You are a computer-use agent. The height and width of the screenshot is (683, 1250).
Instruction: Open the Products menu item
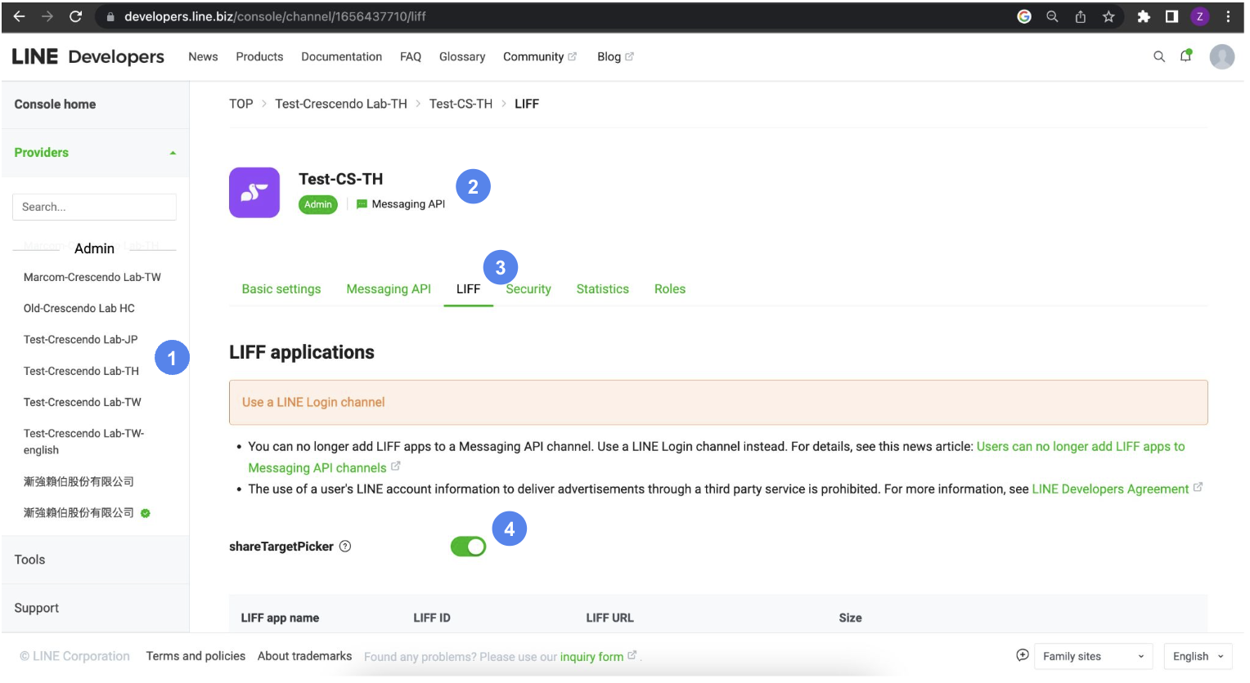(x=259, y=56)
